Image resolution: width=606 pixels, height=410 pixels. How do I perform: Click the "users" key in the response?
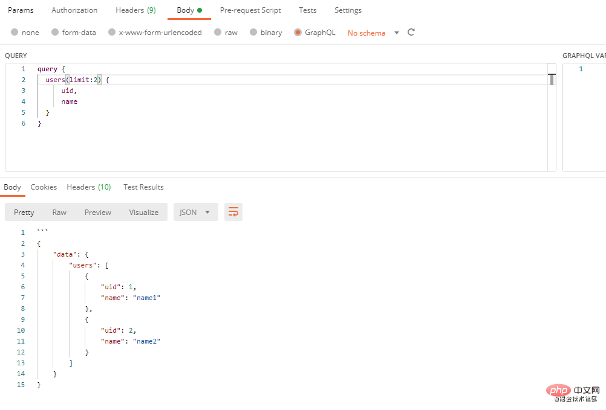(x=82, y=265)
